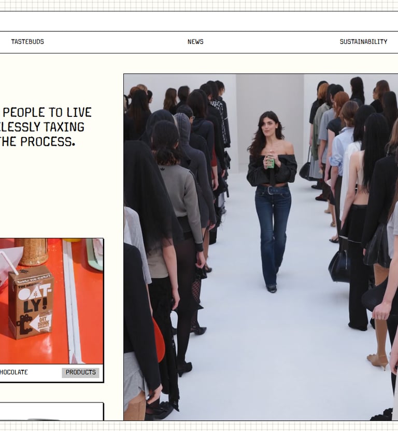This screenshot has width=398, height=431.
Task: Click the THE PROCESS. headline line
Action: 37,142
